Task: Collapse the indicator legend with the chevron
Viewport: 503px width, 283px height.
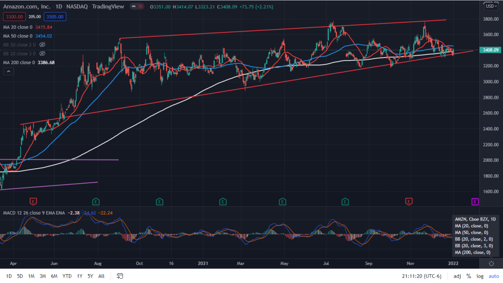Action: [8, 71]
